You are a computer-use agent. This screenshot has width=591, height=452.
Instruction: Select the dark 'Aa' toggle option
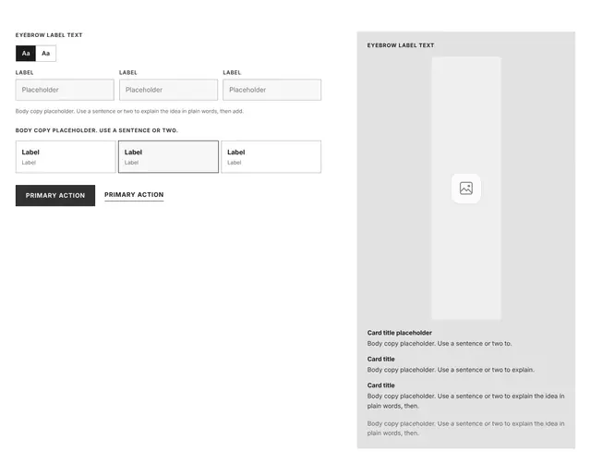pos(26,54)
